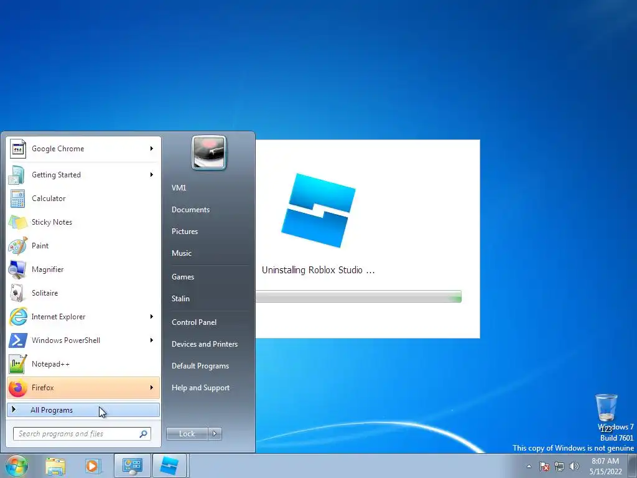Open Games explorer

tap(183, 277)
